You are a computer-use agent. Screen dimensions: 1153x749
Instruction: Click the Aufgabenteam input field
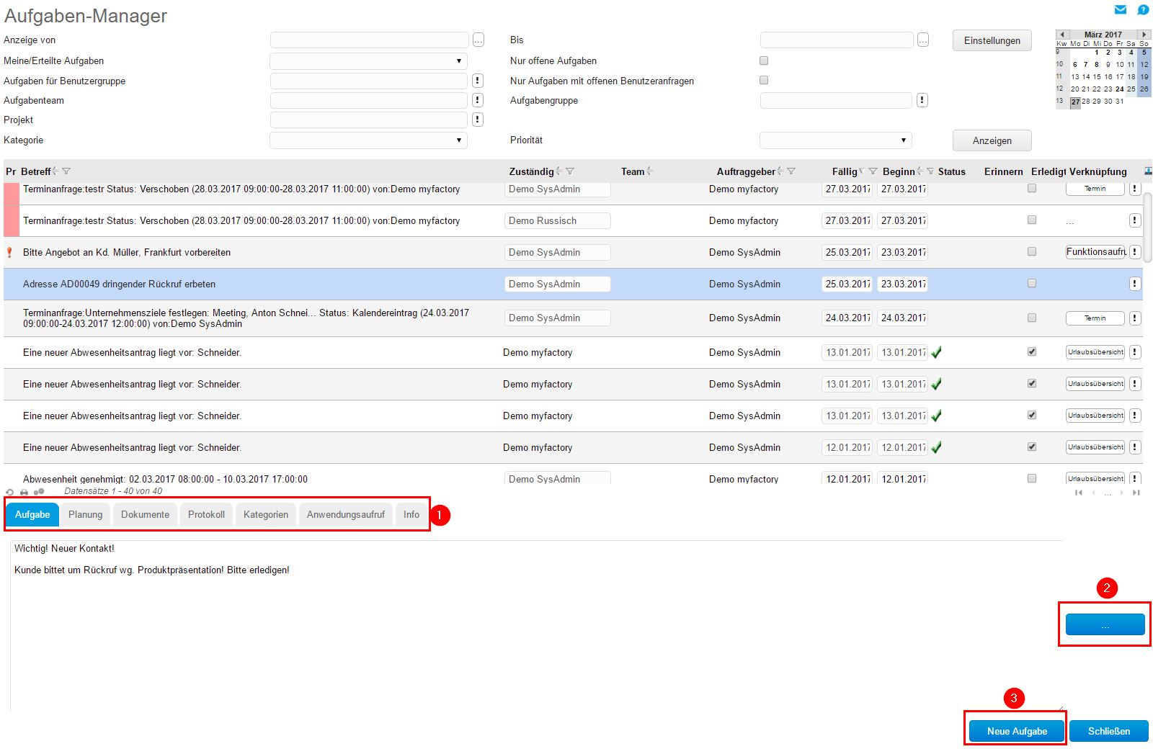(x=368, y=100)
